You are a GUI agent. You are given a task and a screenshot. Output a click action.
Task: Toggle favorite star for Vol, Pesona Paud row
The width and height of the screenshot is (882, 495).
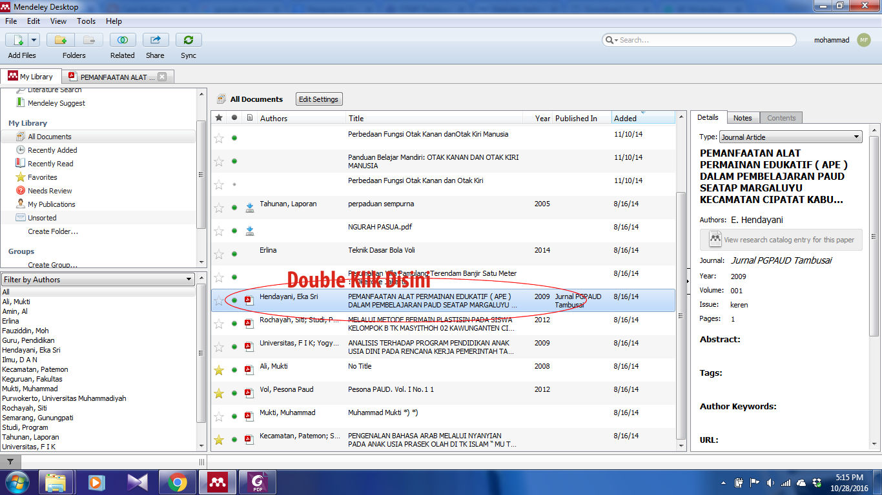click(219, 393)
